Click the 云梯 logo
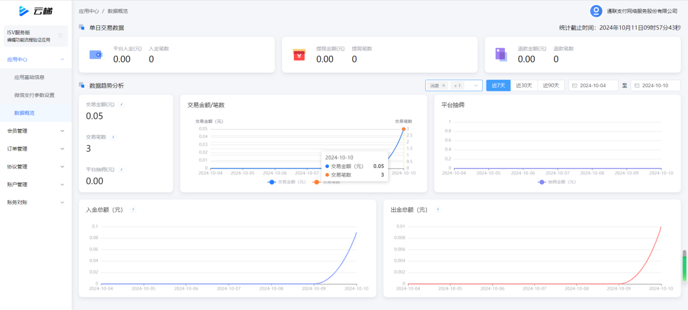 click(x=36, y=11)
